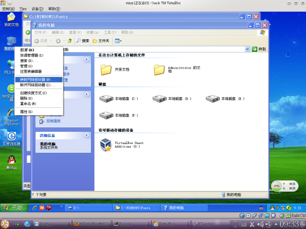
Task: Open the 工具(T) tools menu
Action: [x=110, y=33]
